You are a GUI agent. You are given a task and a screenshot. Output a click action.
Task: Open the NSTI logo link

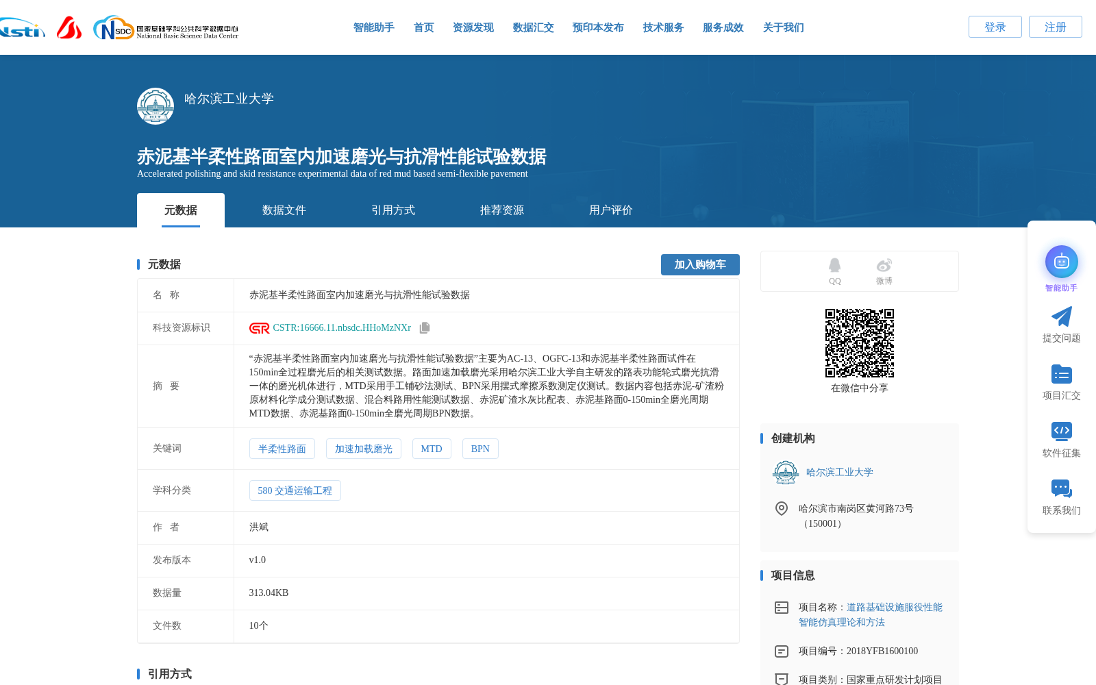(22, 27)
